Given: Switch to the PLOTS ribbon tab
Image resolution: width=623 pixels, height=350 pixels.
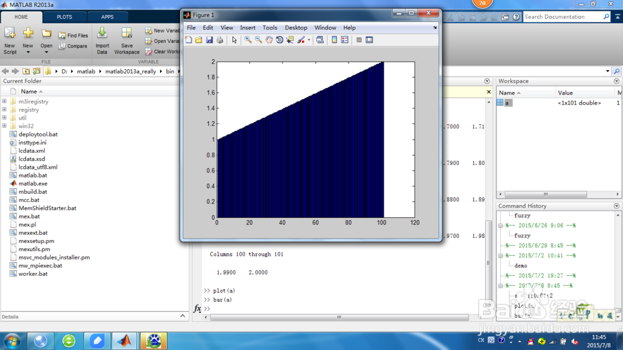Looking at the screenshot, I should pyautogui.click(x=64, y=17).
